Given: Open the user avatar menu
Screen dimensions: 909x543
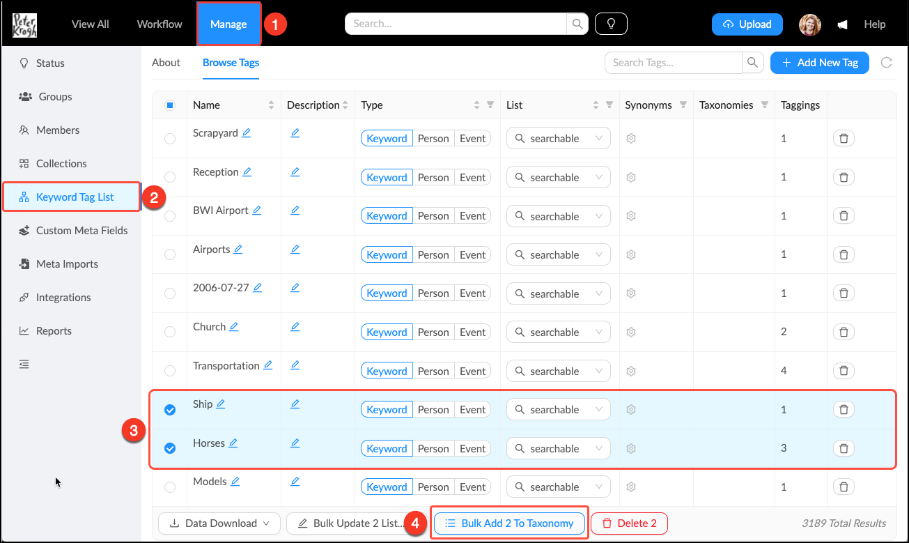Looking at the screenshot, I should [x=810, y=24].
